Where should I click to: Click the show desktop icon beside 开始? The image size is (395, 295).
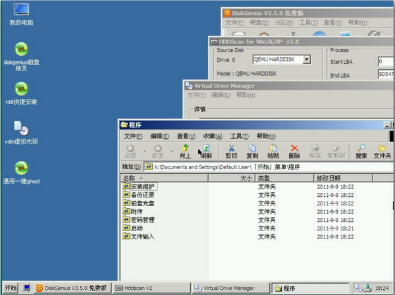click(x=26, y=288)
